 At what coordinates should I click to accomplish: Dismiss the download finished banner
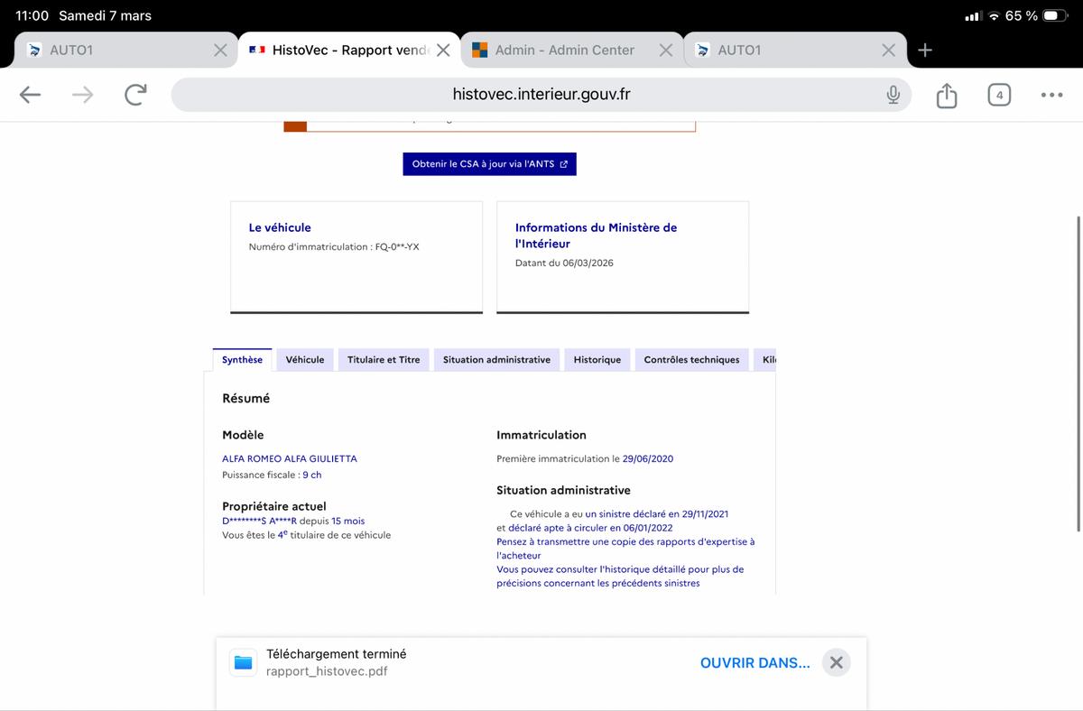click(x=836, y=662)
